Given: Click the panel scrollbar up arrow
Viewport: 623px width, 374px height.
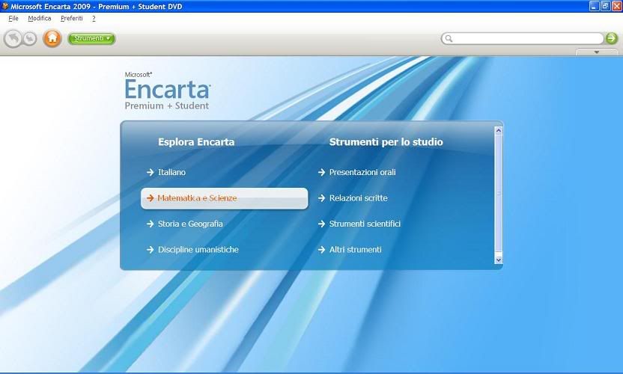Looking at the screenshot, I should [x=498, y=130].
